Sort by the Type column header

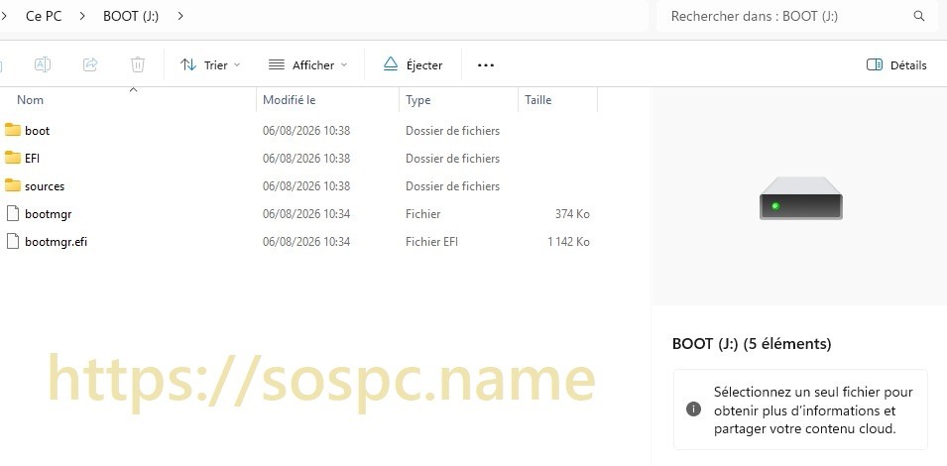click(x=417, y=100)
